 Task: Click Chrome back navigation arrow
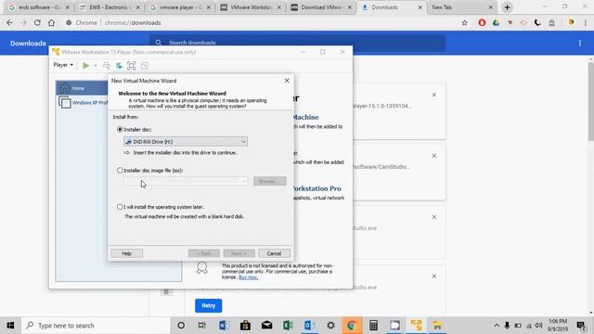click(9, 22)
